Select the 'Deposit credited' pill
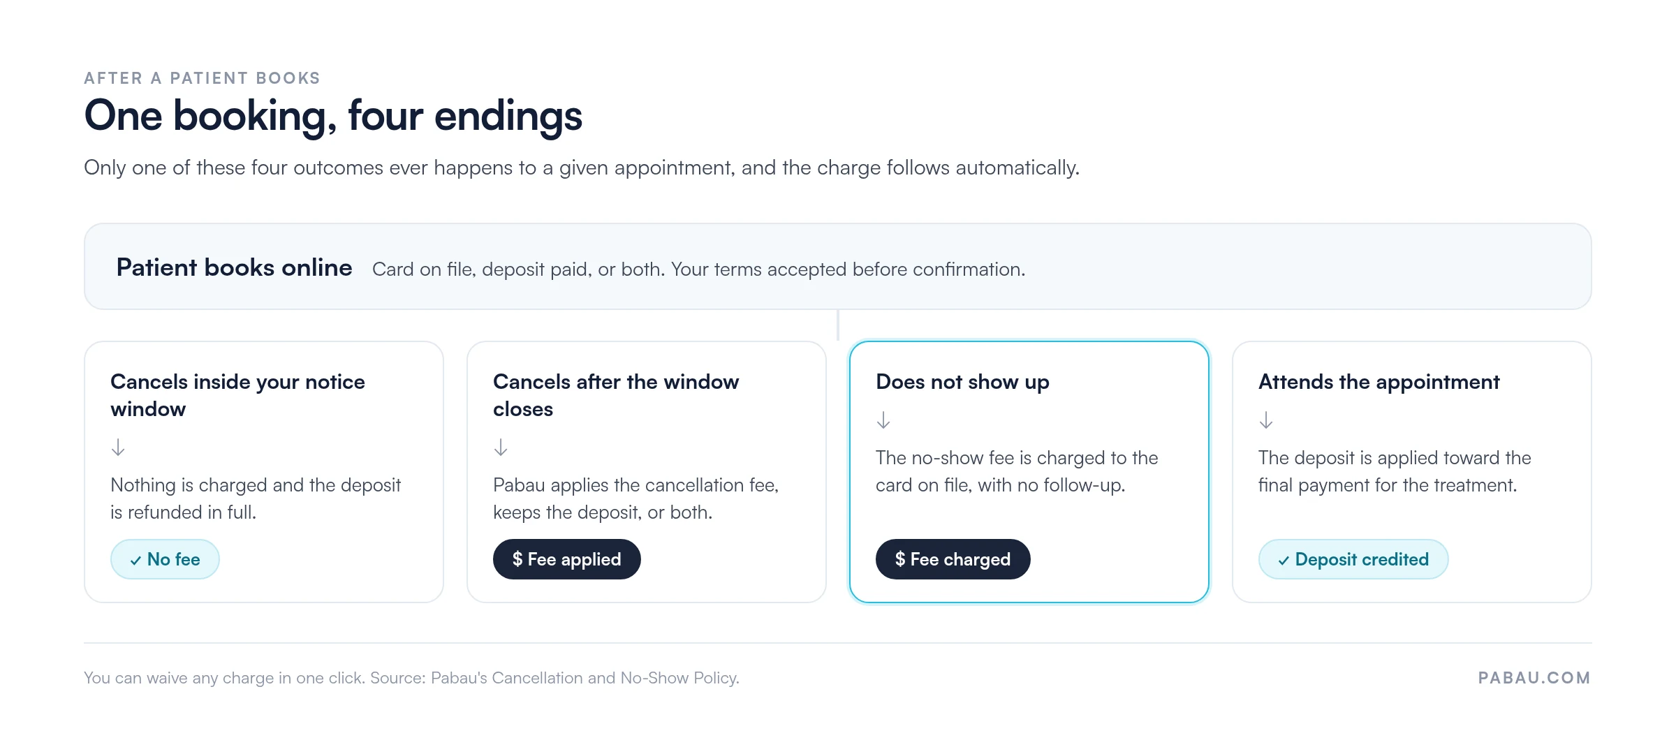The height and width of the screenshot is (747, 1676). (x=1353, y=559)
